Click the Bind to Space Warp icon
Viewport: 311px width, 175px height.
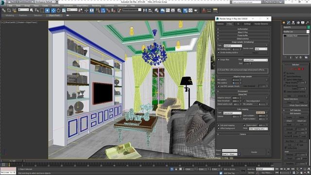14,10
